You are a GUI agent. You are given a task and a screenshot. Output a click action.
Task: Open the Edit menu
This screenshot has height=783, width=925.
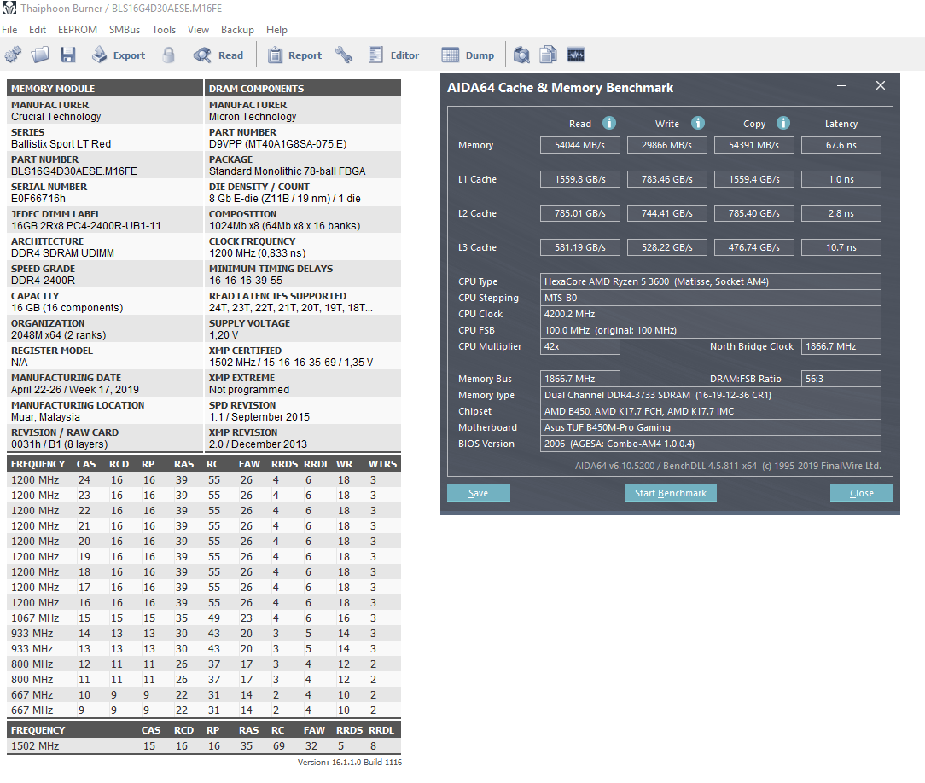point(38,30)
